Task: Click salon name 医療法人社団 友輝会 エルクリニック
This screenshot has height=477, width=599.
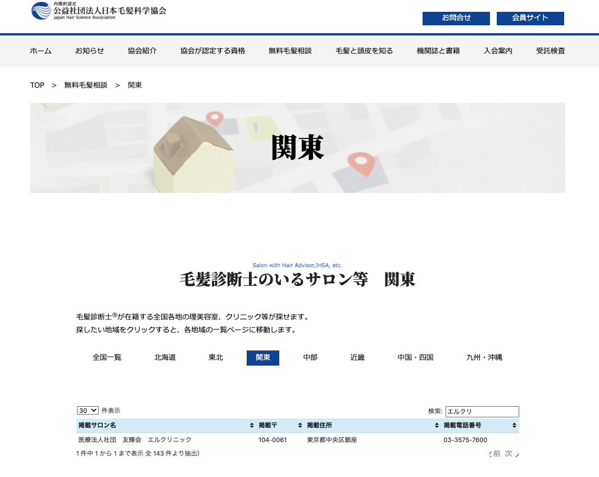Action: (x=135, y=440)
